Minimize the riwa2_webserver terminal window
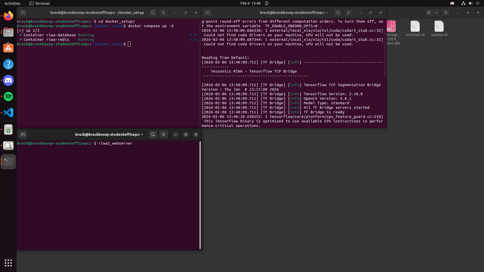484x272 pixels. [x=176, y=134]
